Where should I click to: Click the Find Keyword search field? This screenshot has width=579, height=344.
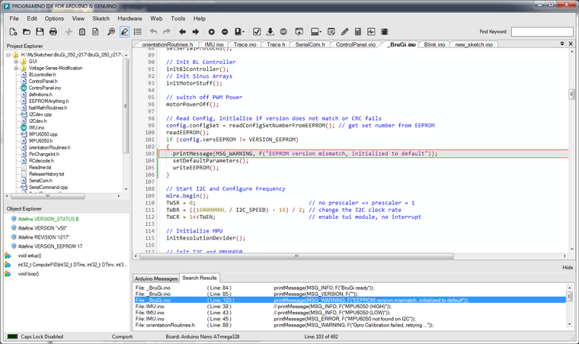(542, 32)
